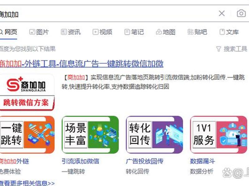The width and height of the screenshot is (249, 186).
Task: Open image search via the camera icon
Action: (x=241, y=13)
